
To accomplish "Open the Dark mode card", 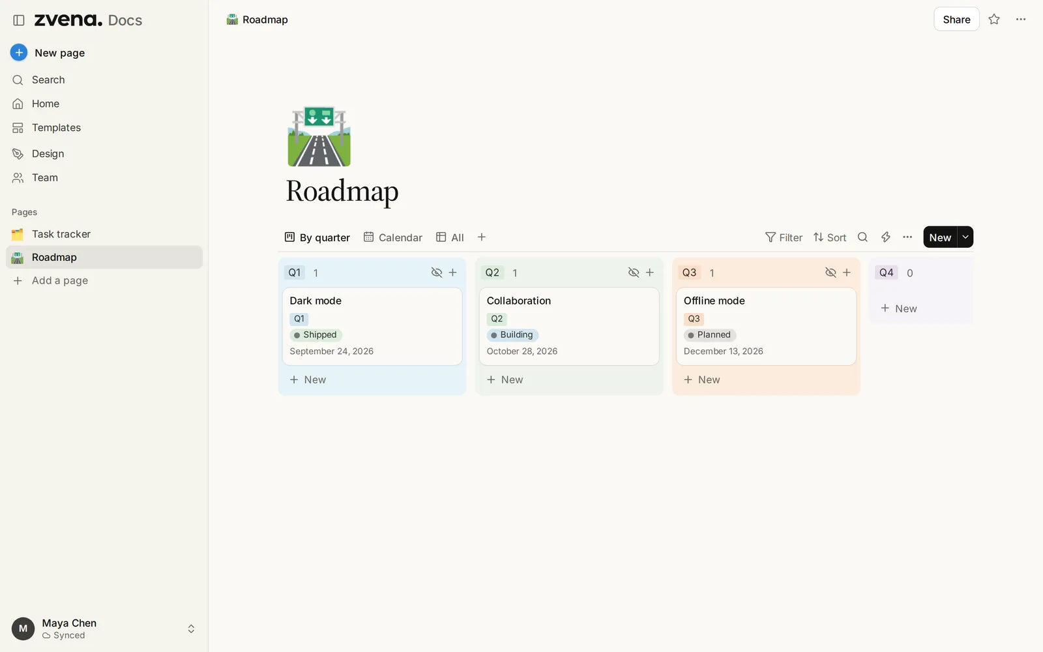I will 372,326.
